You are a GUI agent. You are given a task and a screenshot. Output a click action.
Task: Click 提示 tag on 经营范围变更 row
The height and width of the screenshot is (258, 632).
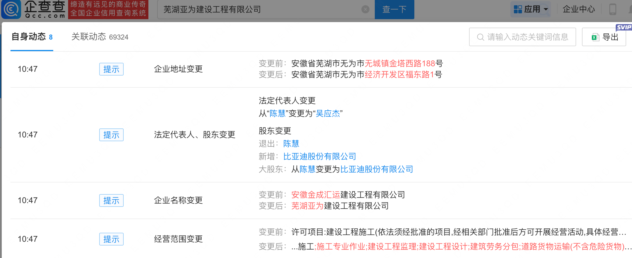coord(111,239)
